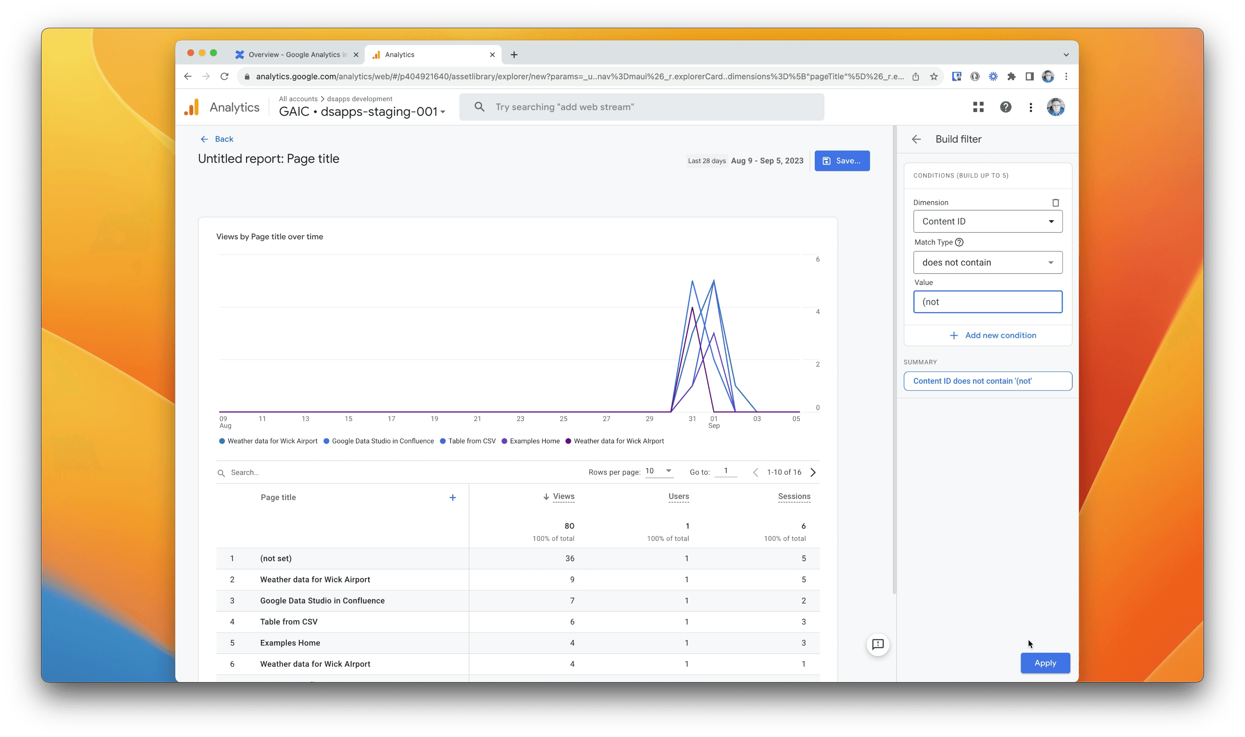Click the browser back arrow

point(187,76)
